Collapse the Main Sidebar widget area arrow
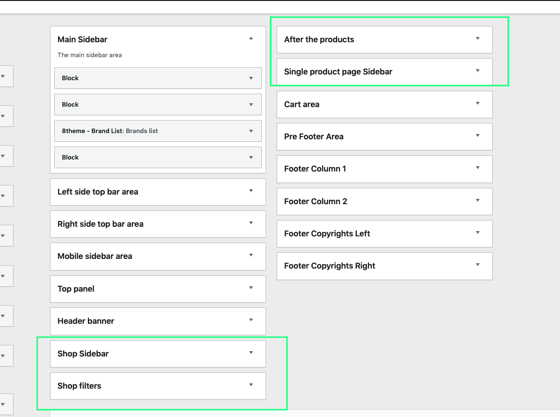The image size is (560, 417). pyautogui.click(x=251, y=38)
